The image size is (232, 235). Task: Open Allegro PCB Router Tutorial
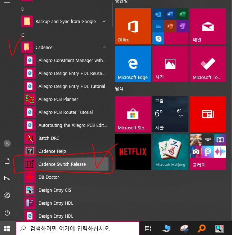pyautogui.click(x=66, y=112)
